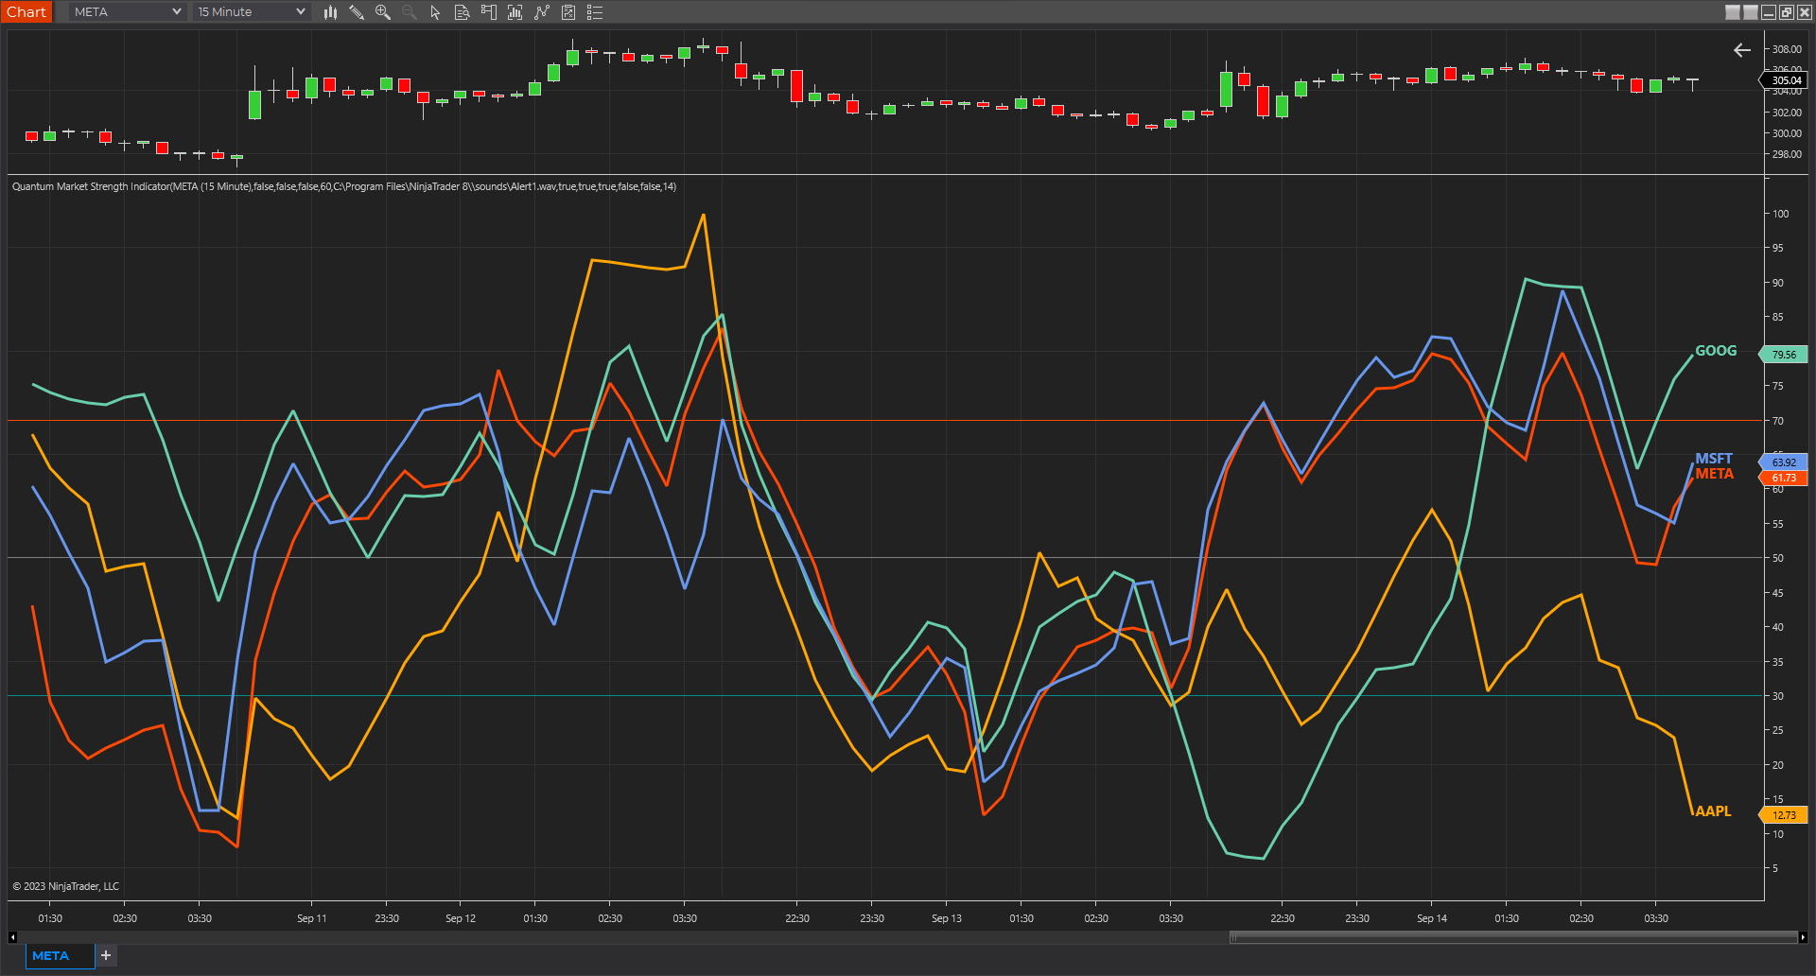Click the scroll right arrow on scrollbar
This screenshot has height=976, width=1816.
point(1802,937)
